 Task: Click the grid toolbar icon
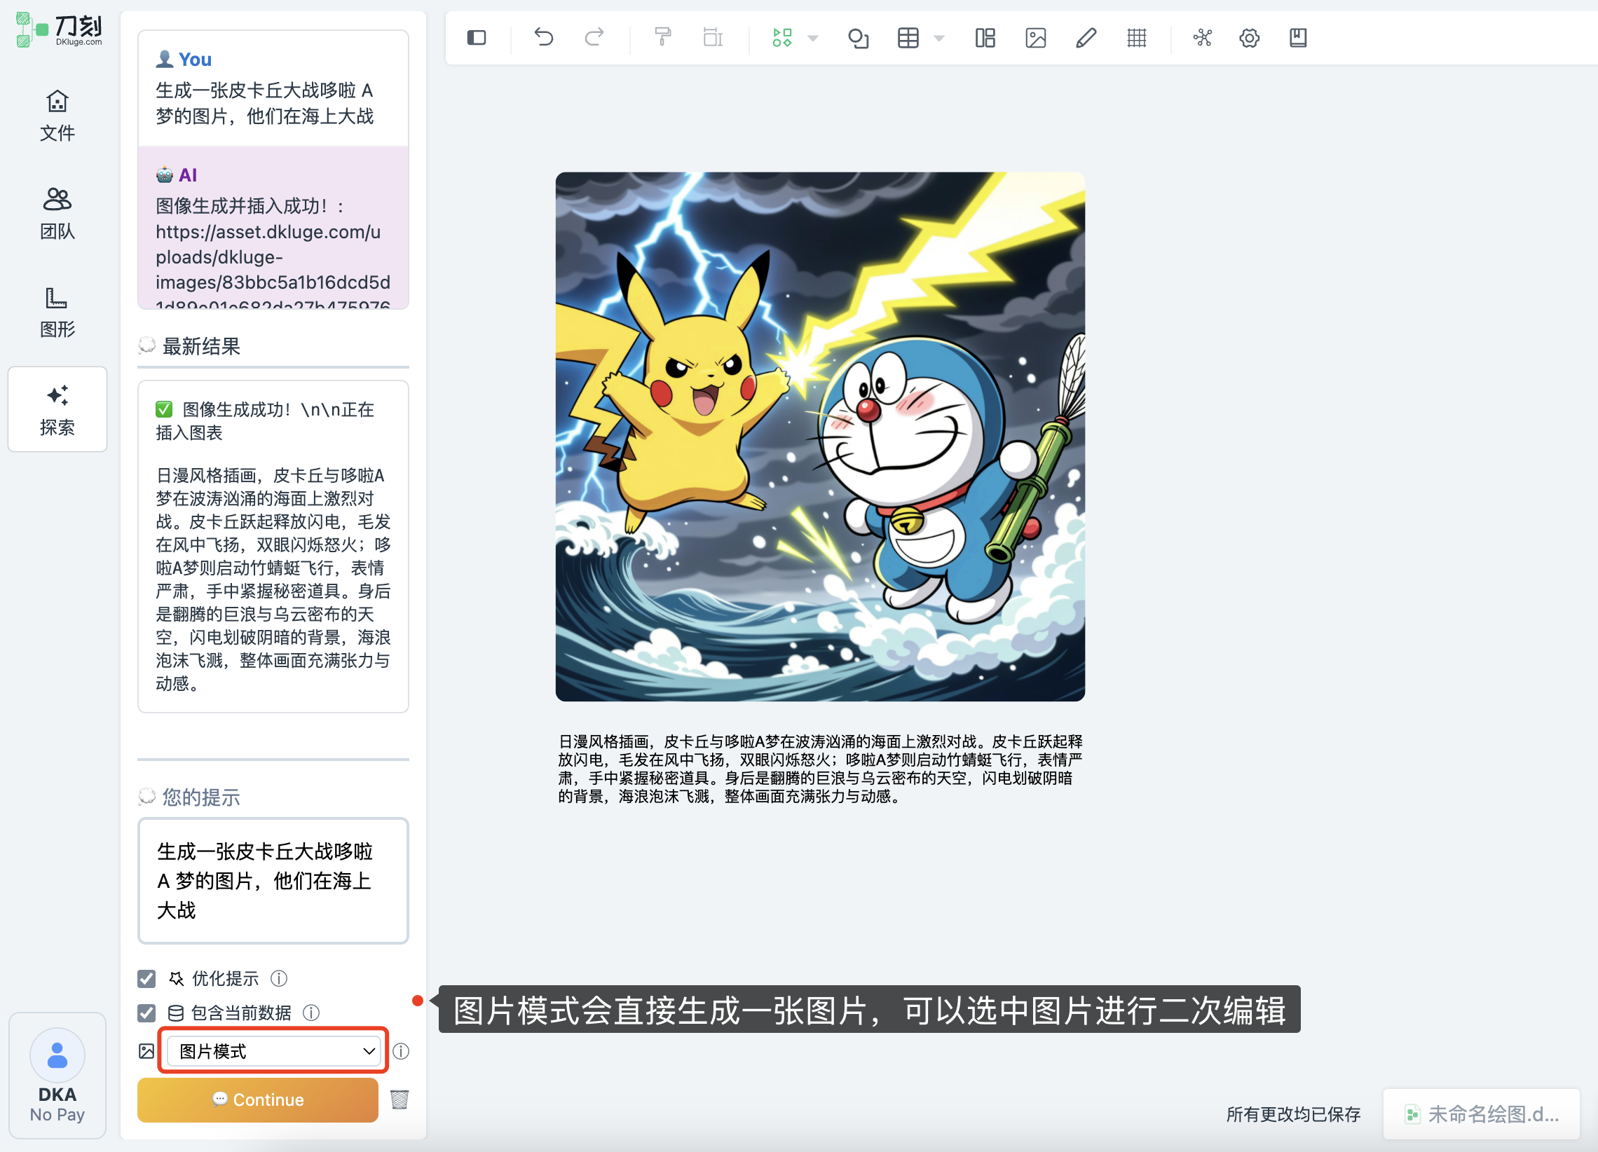point(1137,38)
